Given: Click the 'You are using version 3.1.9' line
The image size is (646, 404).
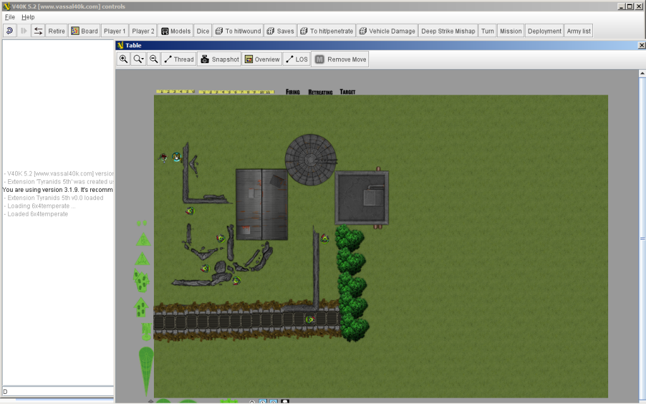Looking at the screenshot, I should point(57,189).
